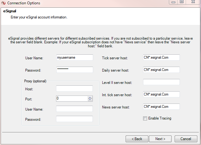Focus the User Name field containing myusername
The width and height of the screenshot is (201, 145).
[74, 57]
